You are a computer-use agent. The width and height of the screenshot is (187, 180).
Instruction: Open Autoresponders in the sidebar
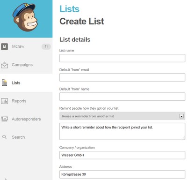point(26,119)
